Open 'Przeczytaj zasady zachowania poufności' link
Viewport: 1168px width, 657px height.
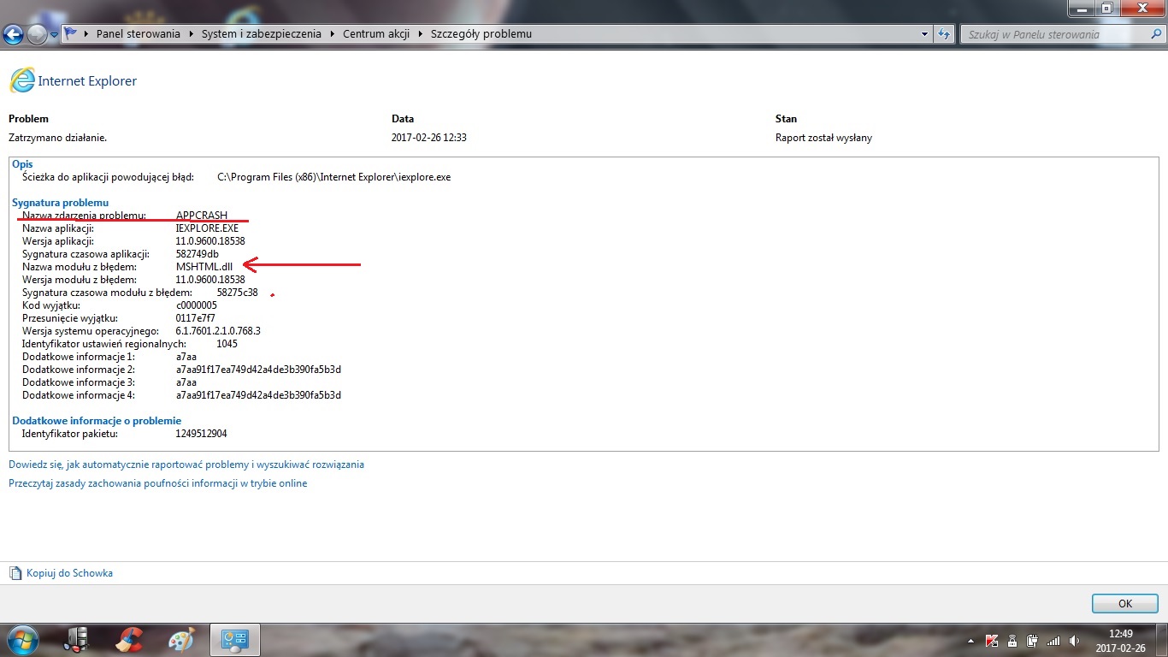[x=157, y=483]
